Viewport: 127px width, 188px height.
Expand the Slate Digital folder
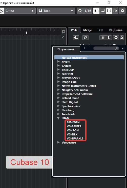58,102
